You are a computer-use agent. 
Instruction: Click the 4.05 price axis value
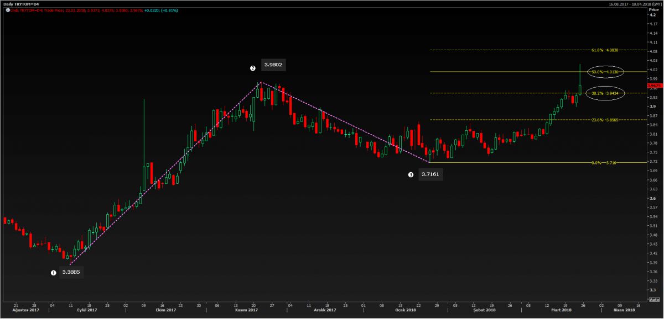653,61
